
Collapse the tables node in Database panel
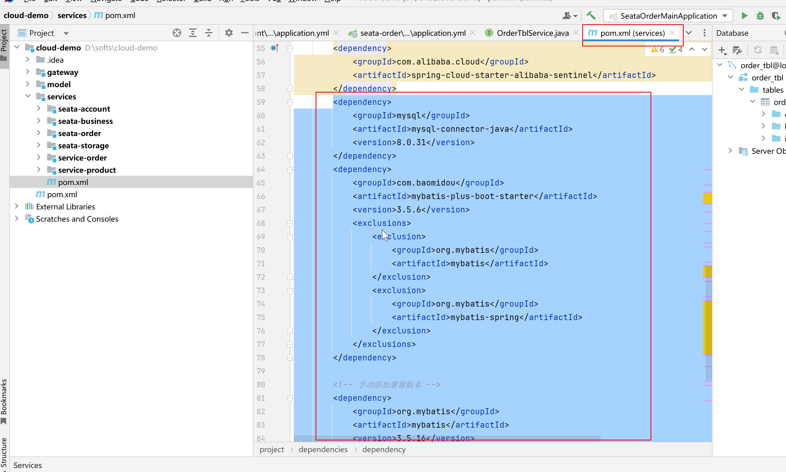point(742,89)
